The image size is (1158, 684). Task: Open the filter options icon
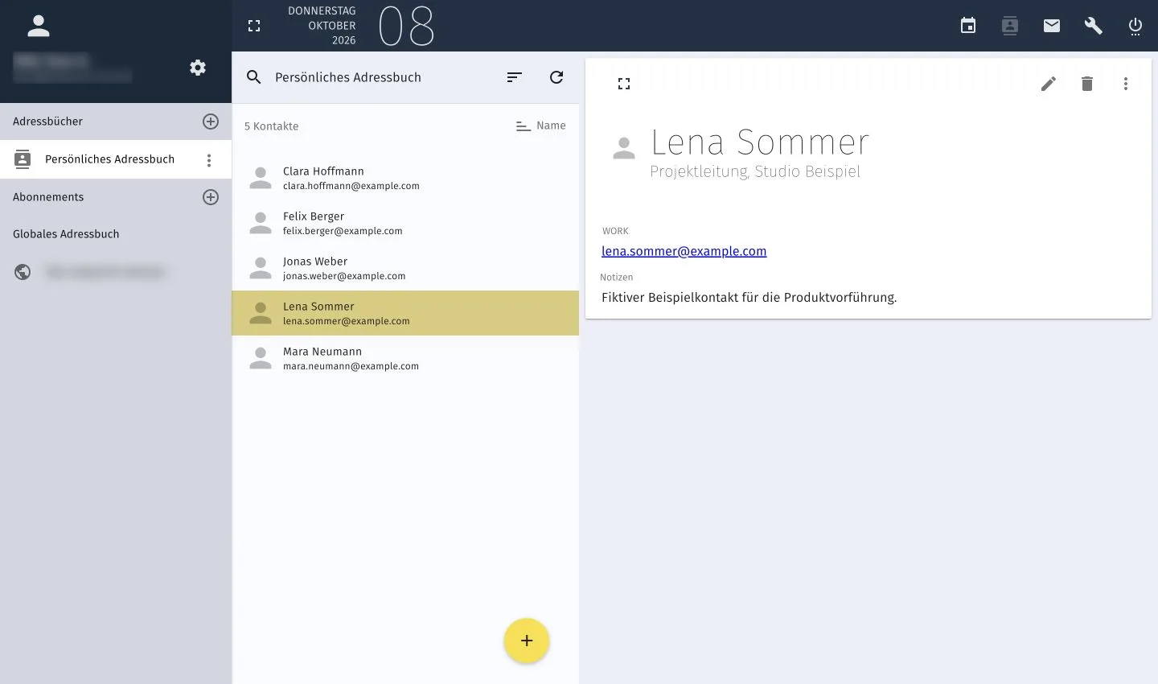point(515,77)
